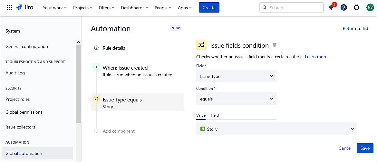Viewport: 377px width, 162px height.
Task: Click the Jira logo
Action: click(x=25, y=7)
